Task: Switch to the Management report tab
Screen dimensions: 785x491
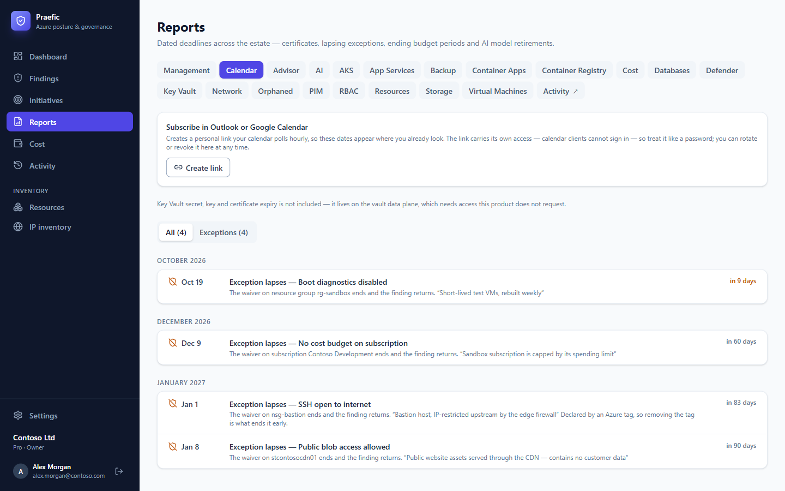Action: pos(186,70)
